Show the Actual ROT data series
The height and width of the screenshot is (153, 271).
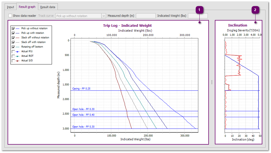pos(13,56)
